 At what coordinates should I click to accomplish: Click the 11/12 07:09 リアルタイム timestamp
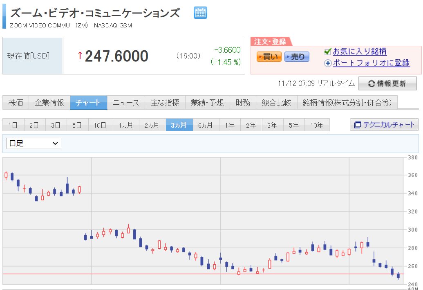pos(316,83)
